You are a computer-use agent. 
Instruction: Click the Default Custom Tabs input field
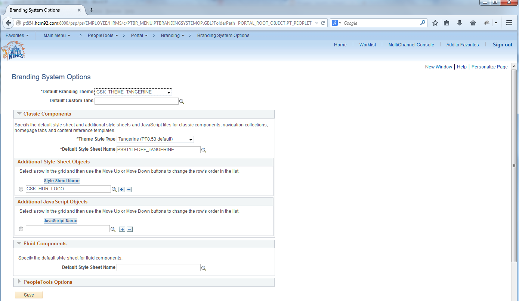[x=136, y=101]
